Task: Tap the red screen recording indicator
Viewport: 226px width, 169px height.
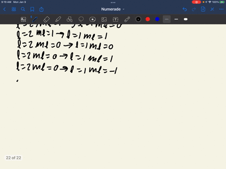Action: (x=196, y=2)
